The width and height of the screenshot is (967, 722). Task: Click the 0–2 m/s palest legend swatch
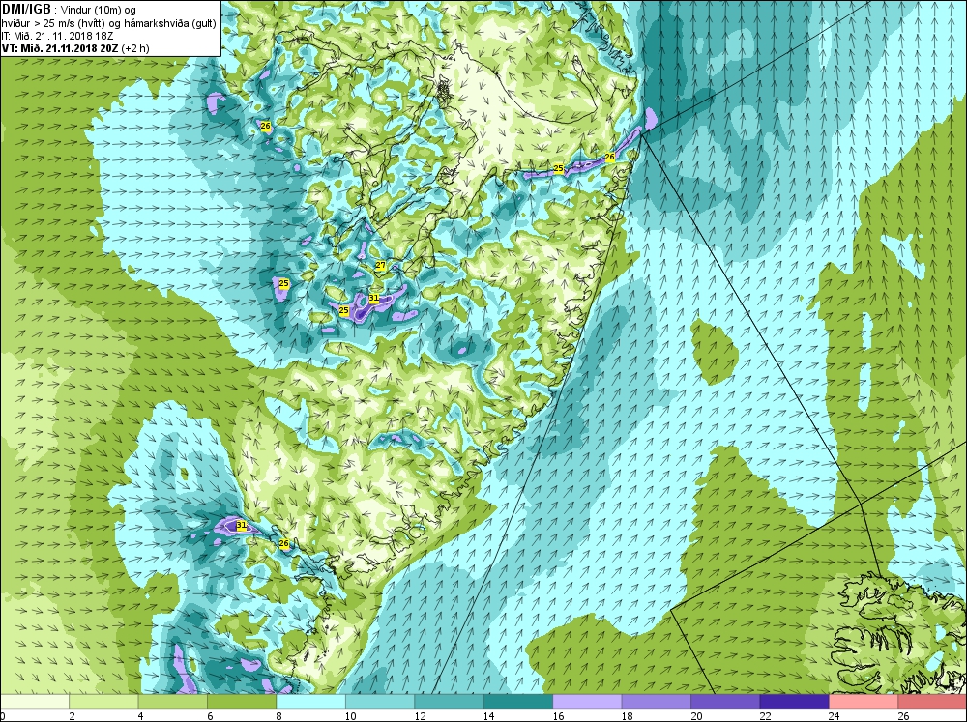pos(35,702)
